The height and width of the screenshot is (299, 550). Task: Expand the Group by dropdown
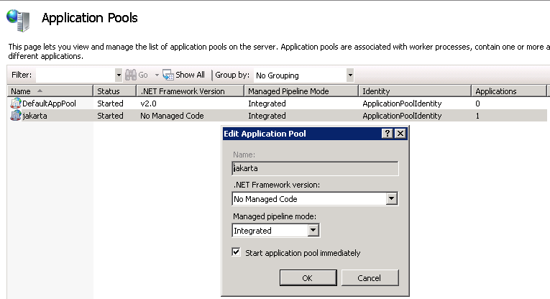[x=350, y=75]
